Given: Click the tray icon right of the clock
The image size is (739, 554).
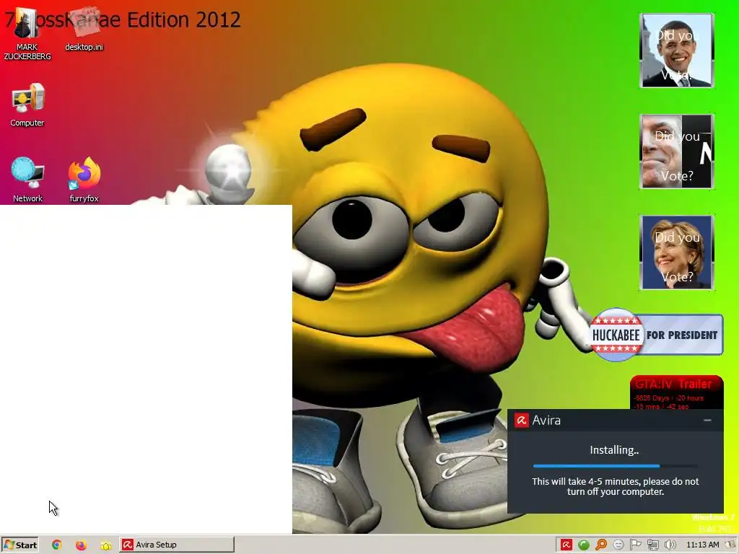Looking at the screenshot, I should (731, 545).
